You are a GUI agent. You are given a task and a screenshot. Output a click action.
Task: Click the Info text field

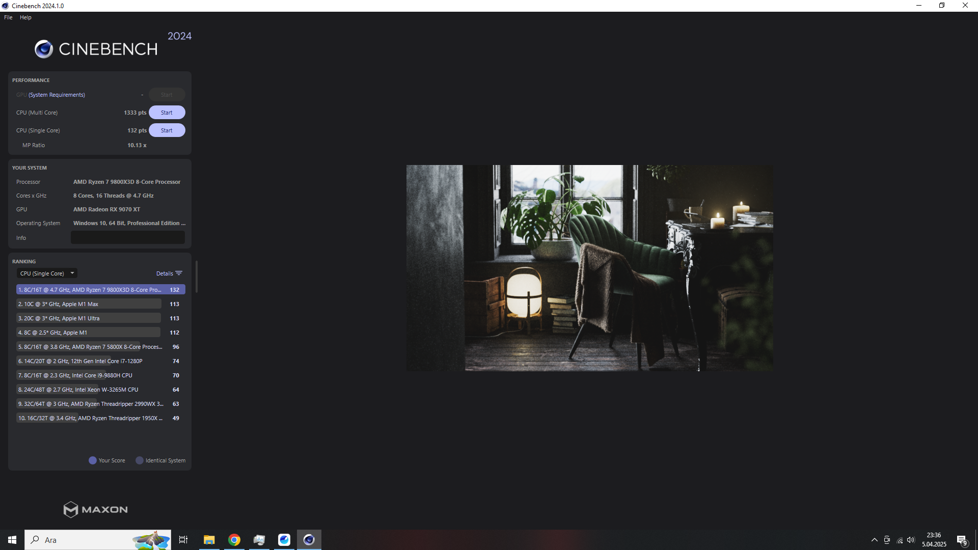click(x=128, y=238)
